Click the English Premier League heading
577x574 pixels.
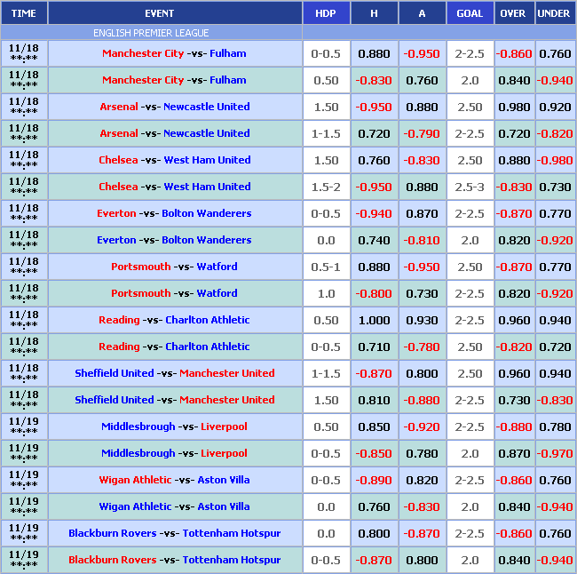tap(151, 33)
